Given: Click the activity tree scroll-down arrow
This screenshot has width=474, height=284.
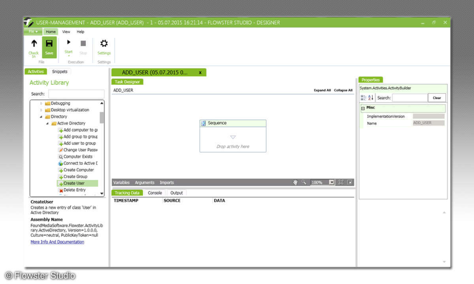Looking at the screenshot, I should 102,193.
